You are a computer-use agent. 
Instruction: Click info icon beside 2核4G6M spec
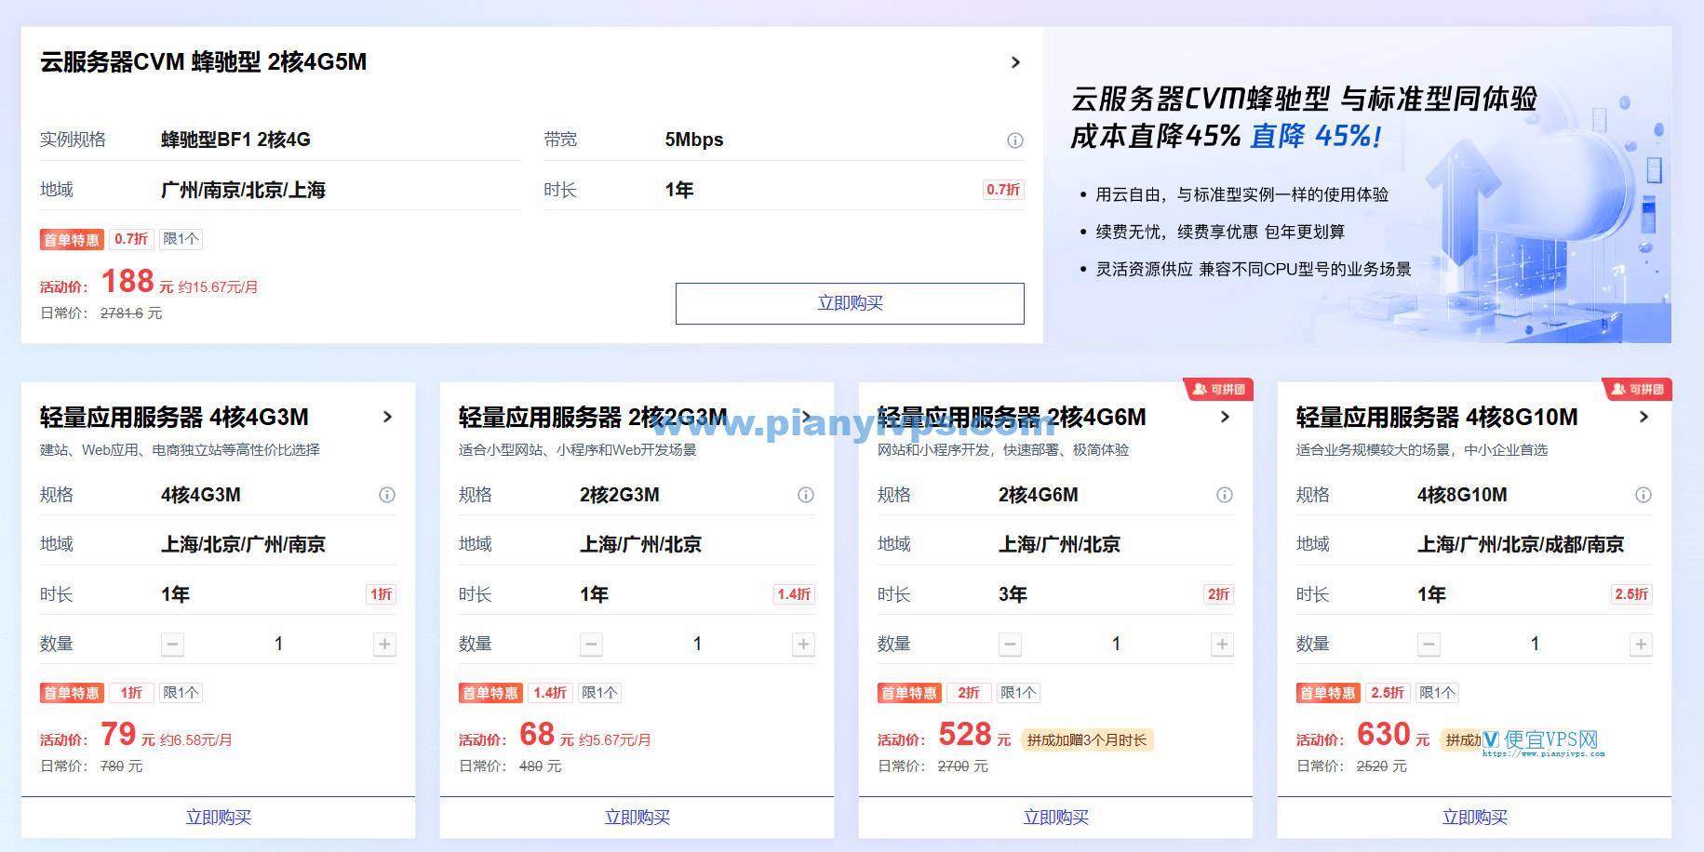pos(1225,495)
